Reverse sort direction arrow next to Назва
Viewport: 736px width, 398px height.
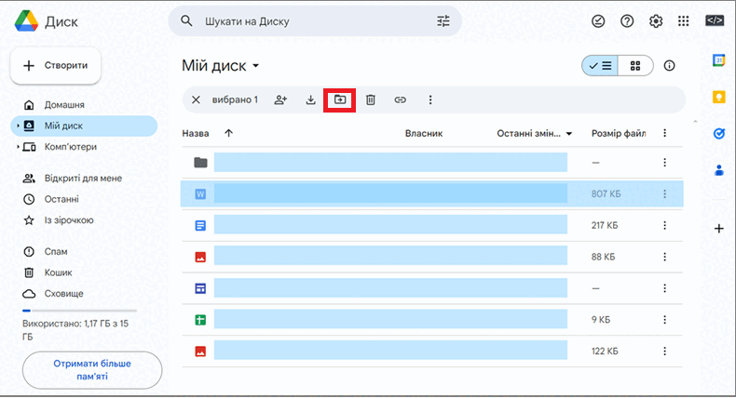click(228, 133)
